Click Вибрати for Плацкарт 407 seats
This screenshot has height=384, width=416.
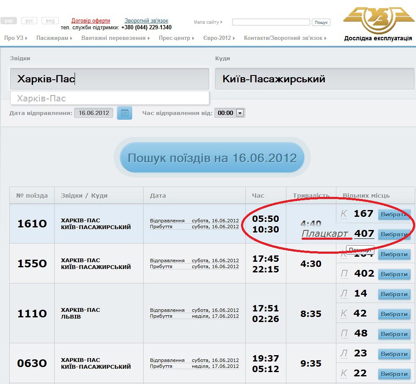coord(394,234)
